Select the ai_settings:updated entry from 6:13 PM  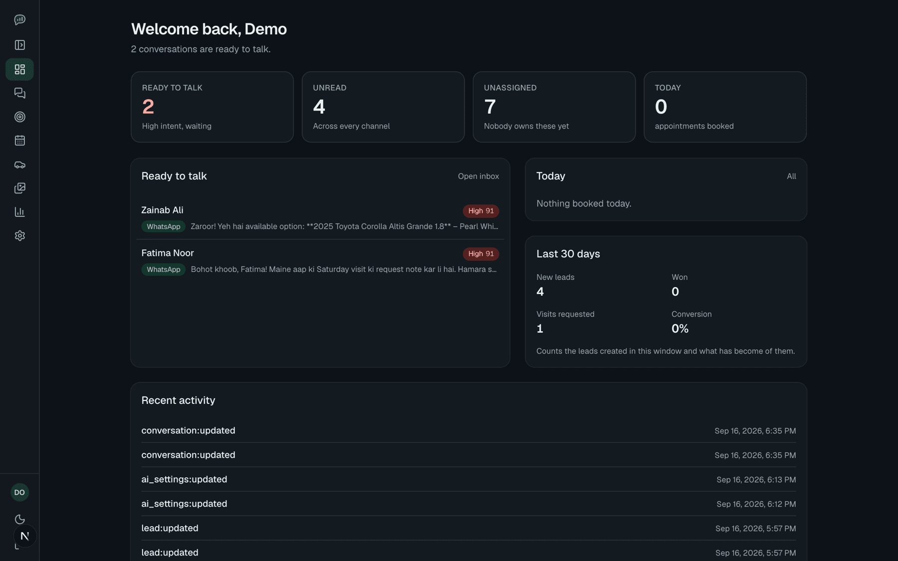(x=468, y=479)
